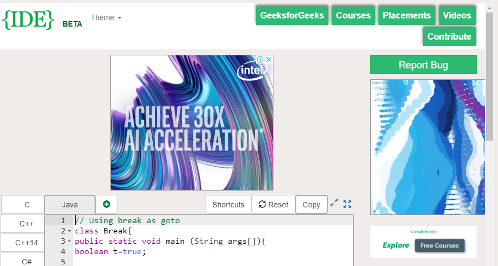Copy the code

click(311, 205)
